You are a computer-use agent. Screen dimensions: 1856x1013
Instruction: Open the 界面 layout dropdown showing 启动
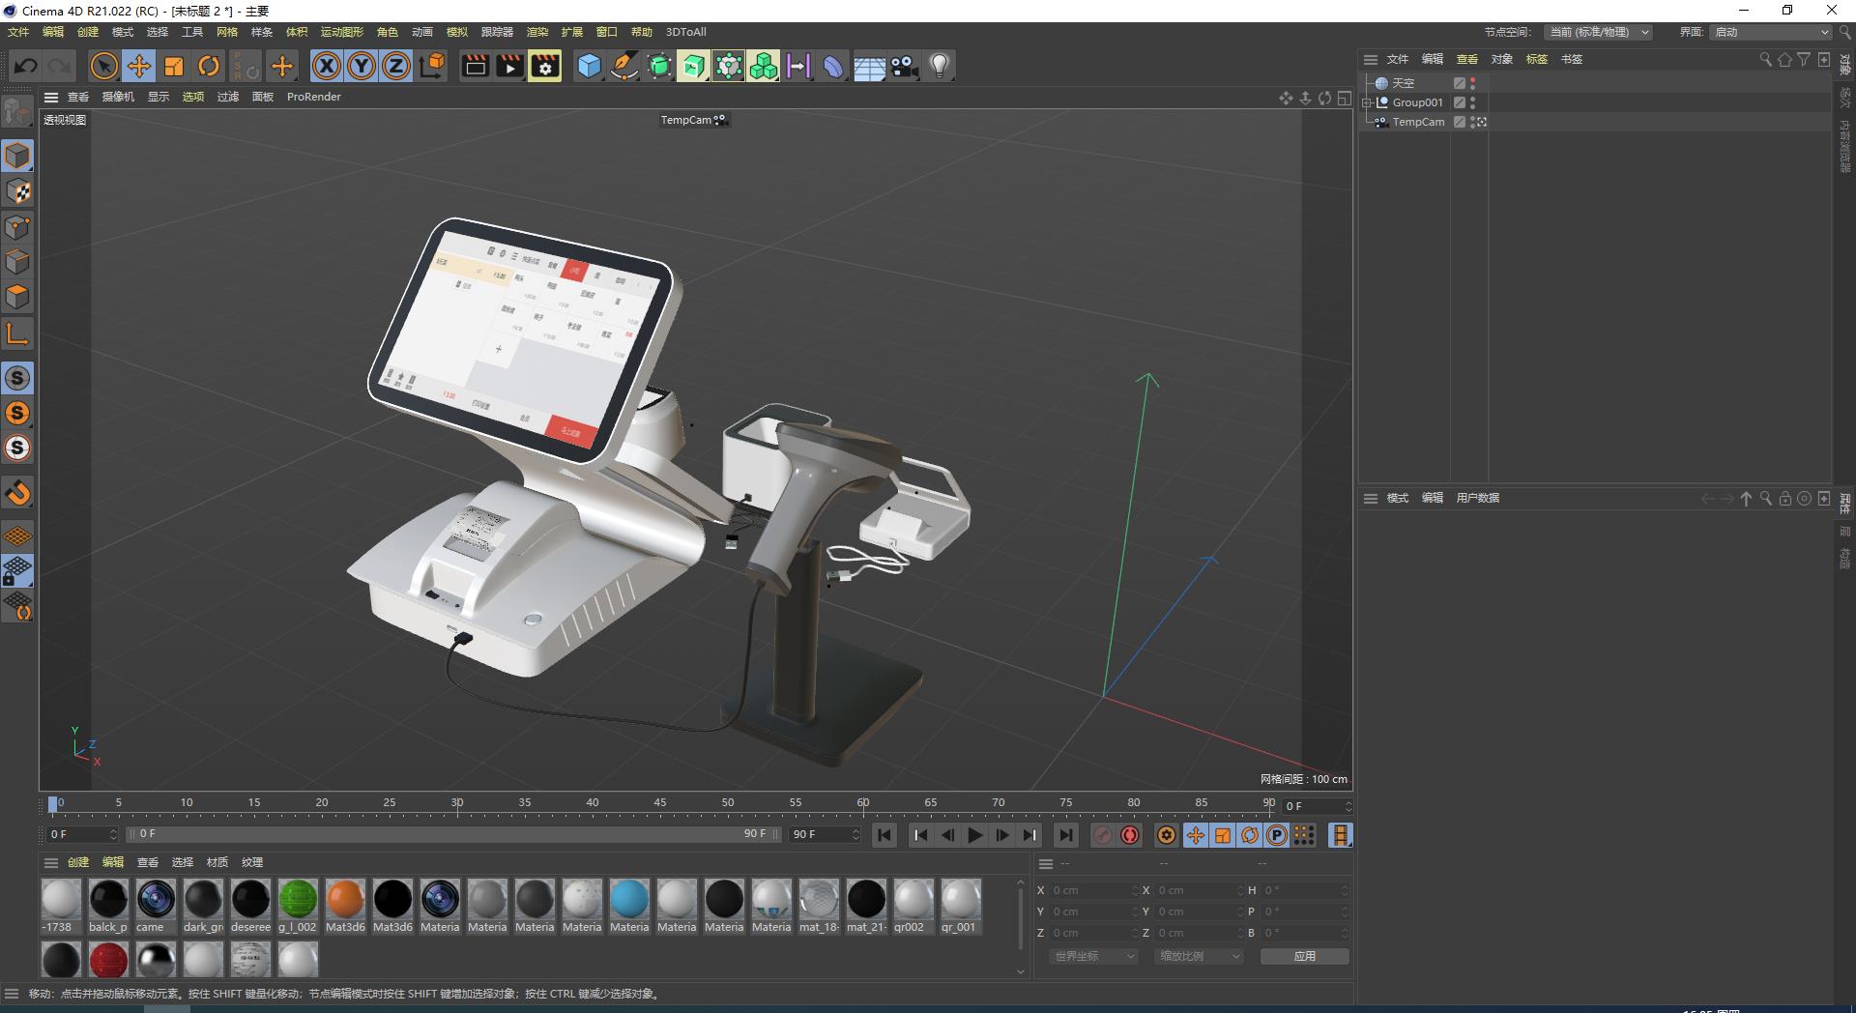(x=1771, y=32)
